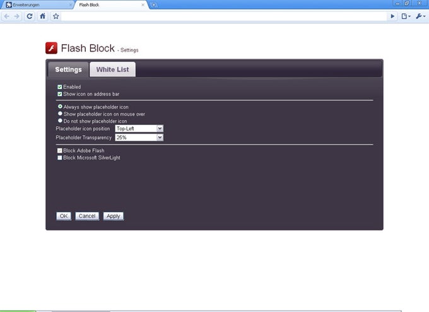Click the Placeholder icon position label

[83, 129]
